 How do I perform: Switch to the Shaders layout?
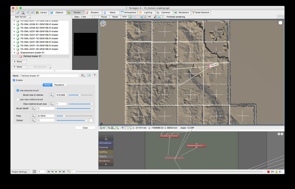(x=93, y=13)
